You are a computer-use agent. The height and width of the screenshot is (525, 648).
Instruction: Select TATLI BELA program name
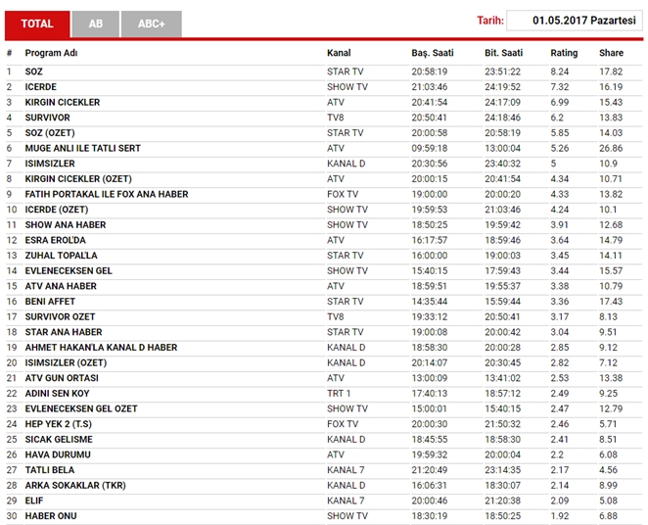pyautogui.click(x=50, y=469)
